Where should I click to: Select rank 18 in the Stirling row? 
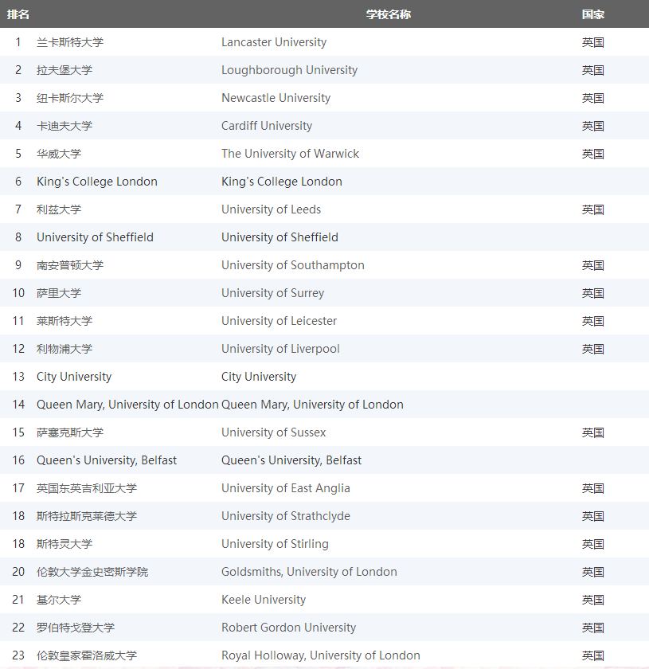point(18,544)
